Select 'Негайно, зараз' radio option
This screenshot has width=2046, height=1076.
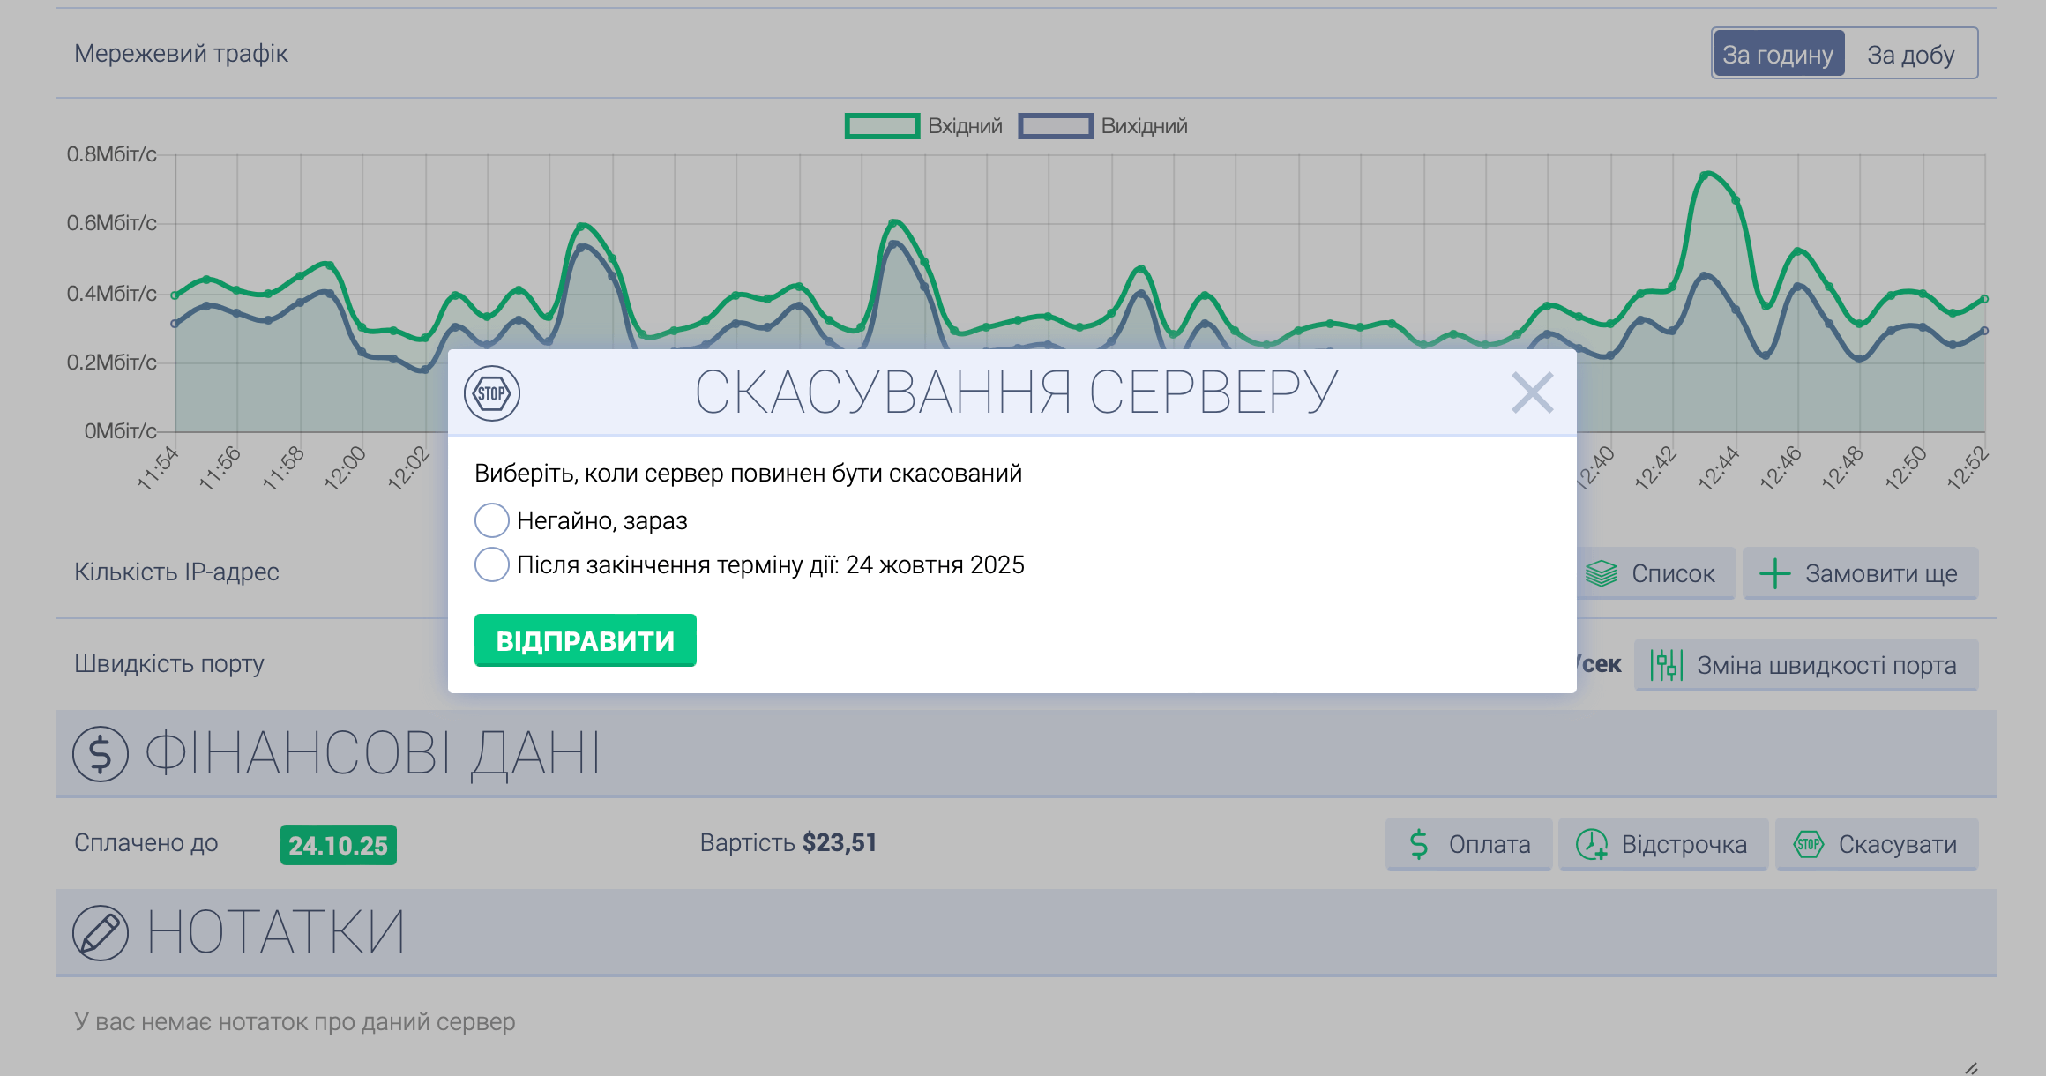[492, 520]
